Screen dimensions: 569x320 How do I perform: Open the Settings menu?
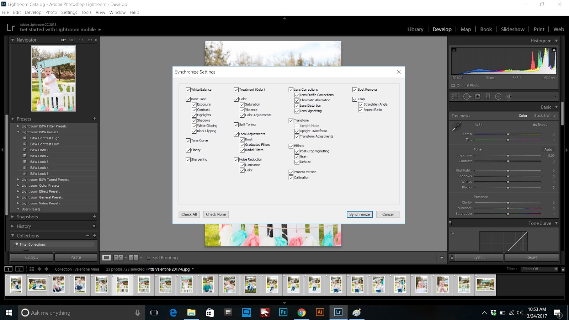click(69, 12)
